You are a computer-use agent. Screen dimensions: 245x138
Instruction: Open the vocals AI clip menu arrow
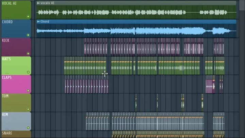click(38, 3)
